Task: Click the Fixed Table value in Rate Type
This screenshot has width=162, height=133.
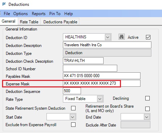Action: (76, 99)
